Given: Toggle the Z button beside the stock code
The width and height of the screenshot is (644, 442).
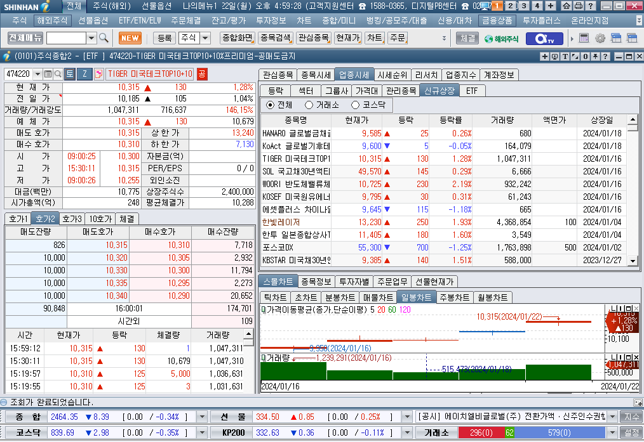Looking at the screenshot, I should (x=84, y=74).
